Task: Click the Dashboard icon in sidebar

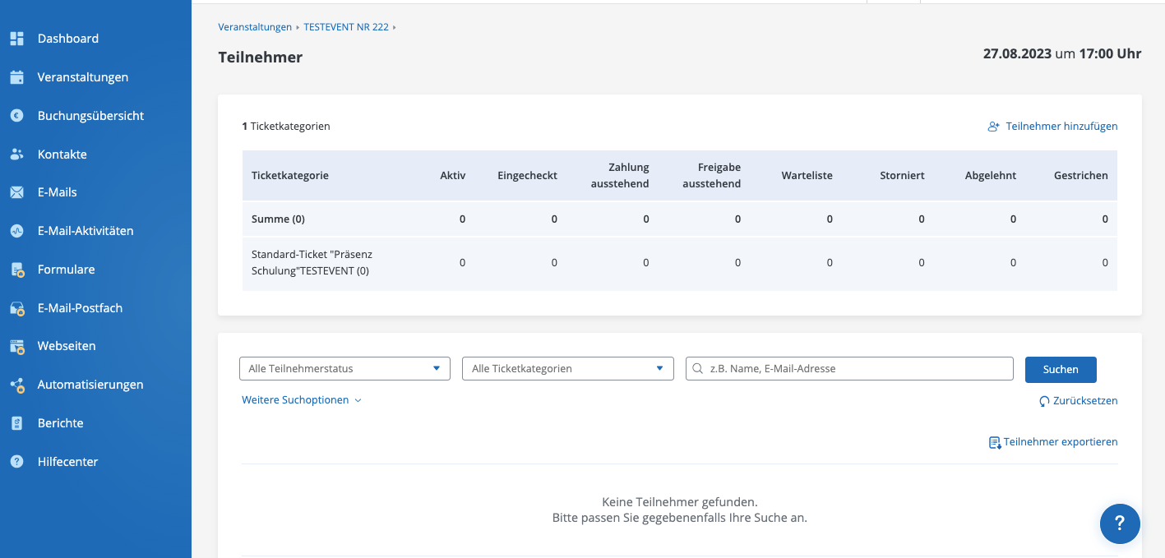Action: coord(16,39)
